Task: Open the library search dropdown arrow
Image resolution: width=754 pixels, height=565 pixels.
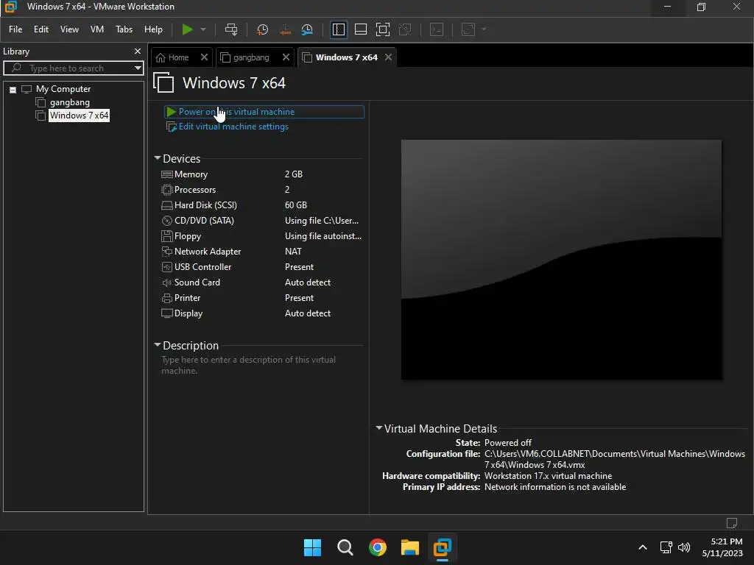Action: tap(138, 68)
